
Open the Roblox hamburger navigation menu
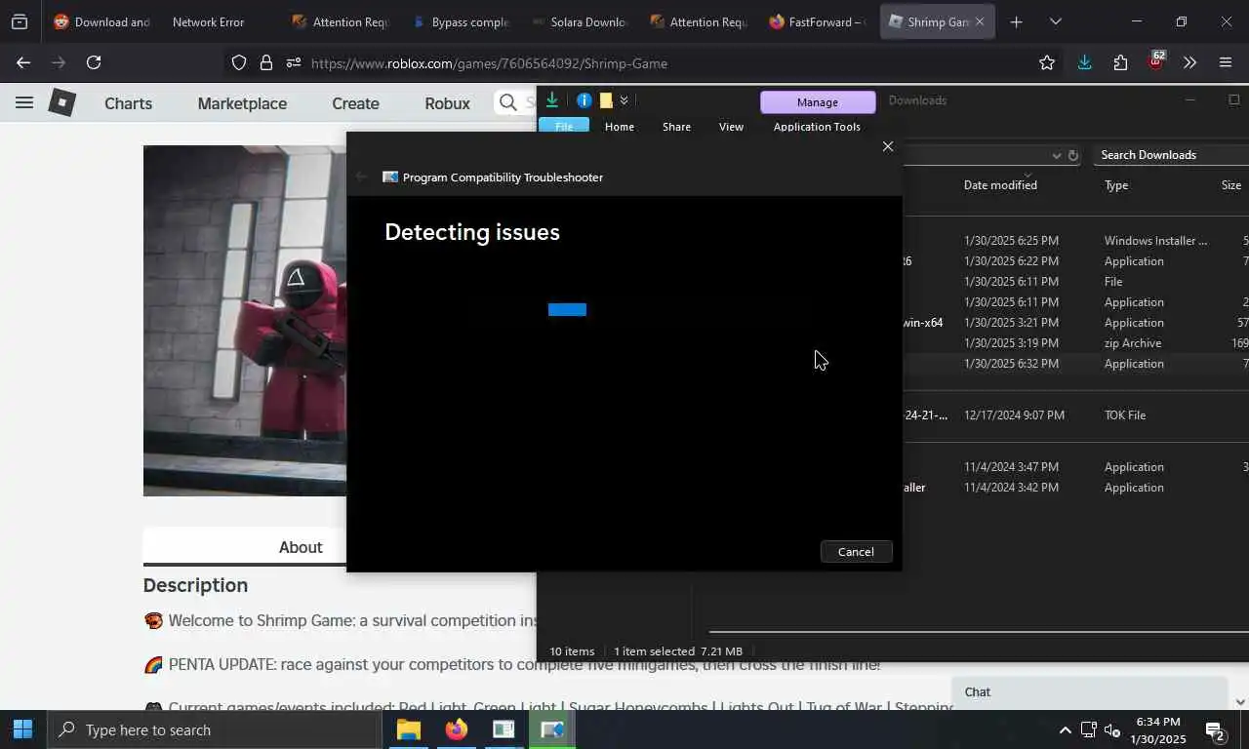coord(24,102)
